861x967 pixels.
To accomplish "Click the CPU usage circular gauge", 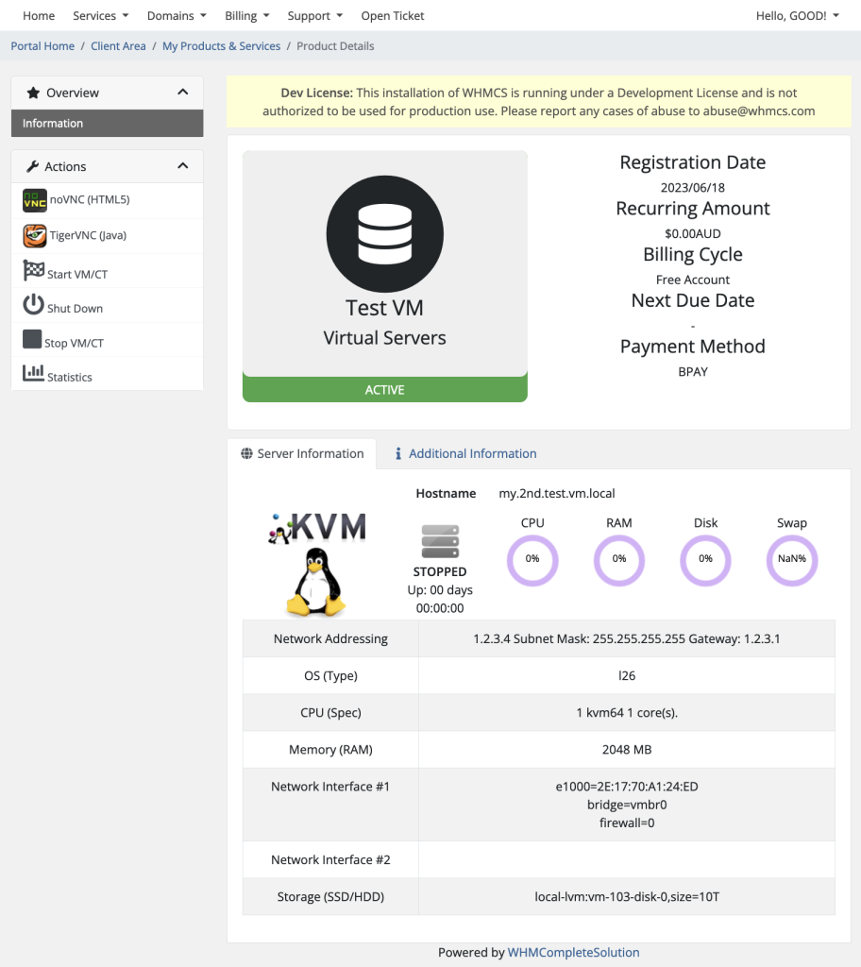I will pos(532,559).
